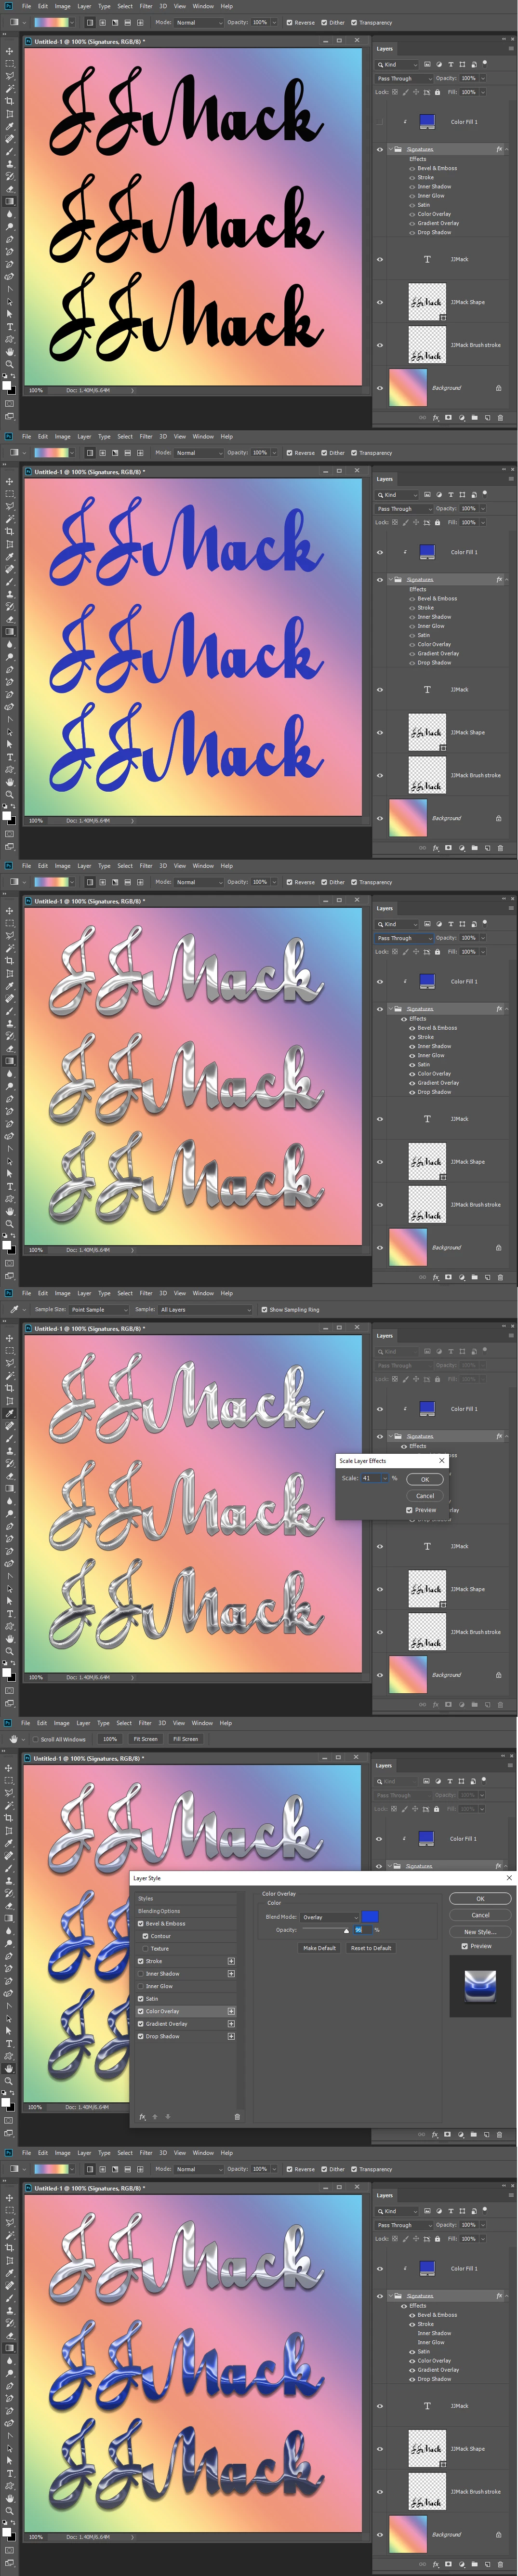The image size is (518, 2576).
Task: Open the Scale percentage dropdown arrow
Action: point(384,1478)
